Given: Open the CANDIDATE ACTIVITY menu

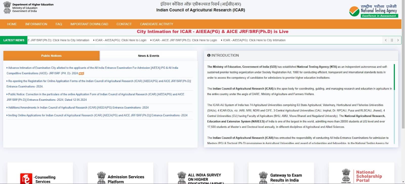Looking at the screenshot, I should 156,24.
